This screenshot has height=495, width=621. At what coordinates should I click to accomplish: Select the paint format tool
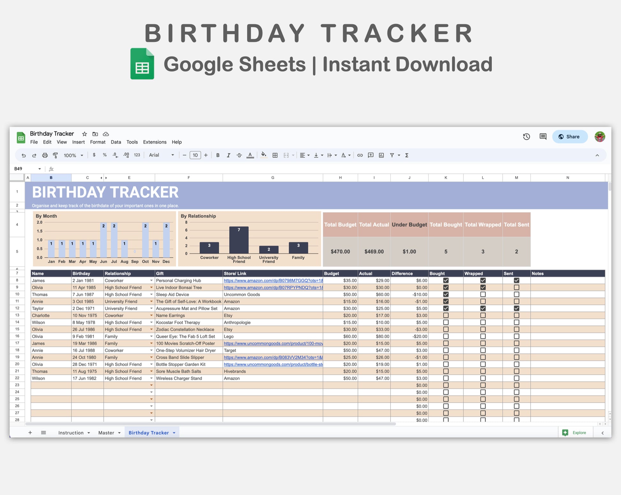55,155
